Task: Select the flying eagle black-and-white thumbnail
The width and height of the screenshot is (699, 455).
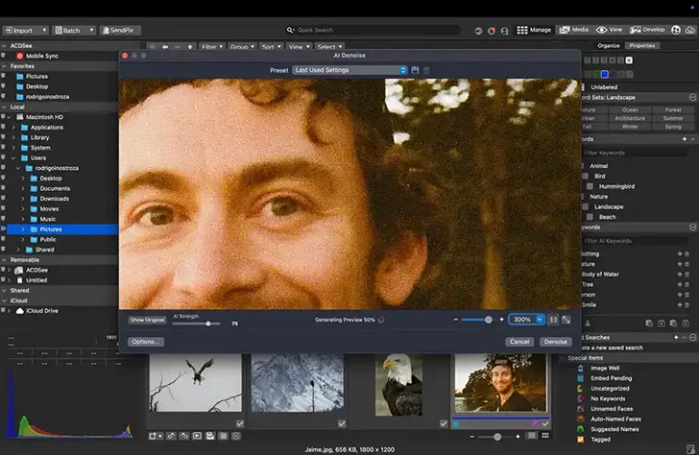Action: [195, 382]
